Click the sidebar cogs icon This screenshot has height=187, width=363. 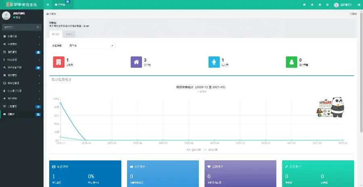pyautogui.click(x=4, y=44)
